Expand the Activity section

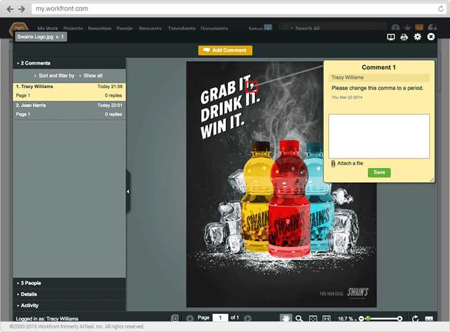(30, 305)
